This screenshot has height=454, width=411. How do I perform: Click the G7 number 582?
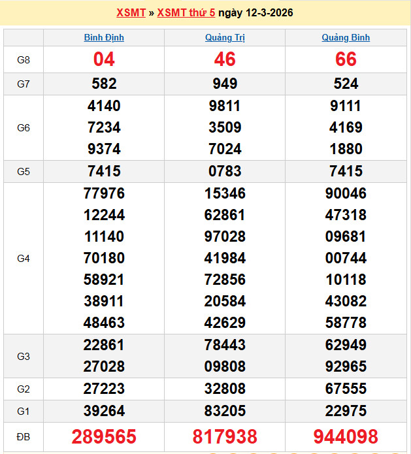[x=104, y=84]
